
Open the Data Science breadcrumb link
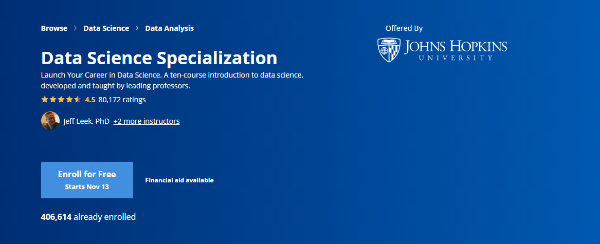(x=106, y=28)
